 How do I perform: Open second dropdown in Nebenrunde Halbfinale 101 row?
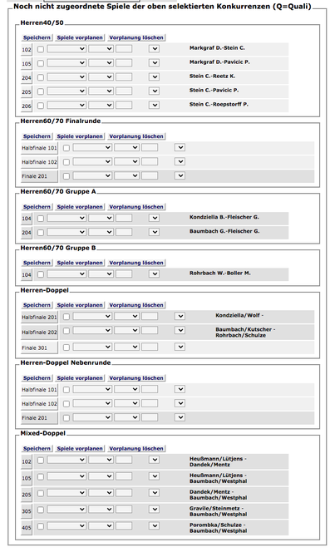click(127, 389)
